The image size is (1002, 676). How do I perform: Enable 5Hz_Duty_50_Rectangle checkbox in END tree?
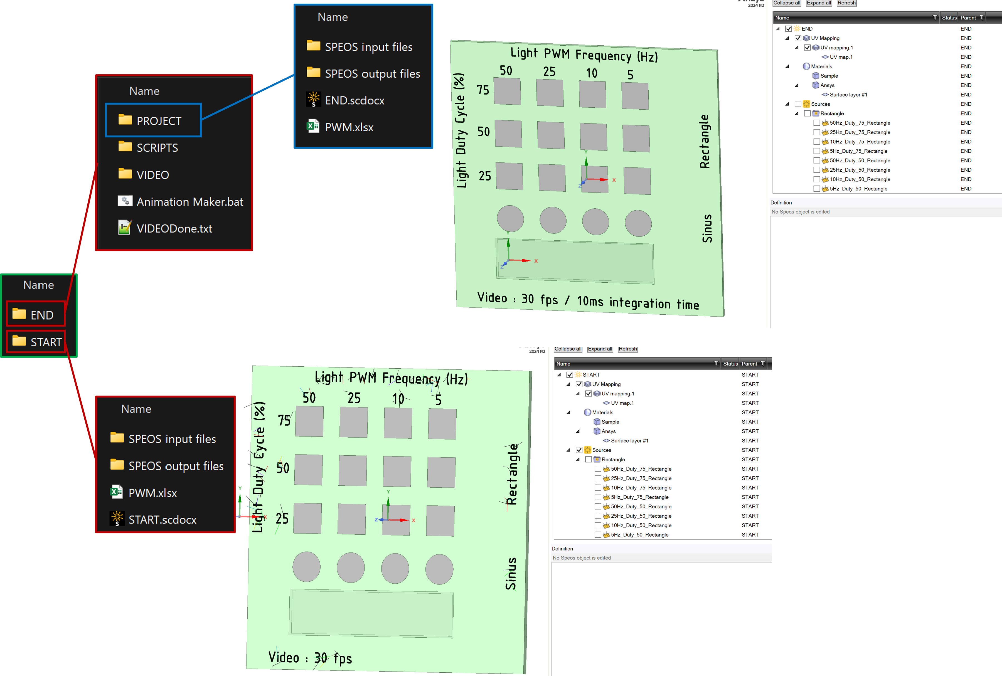[x=817, y=189]
